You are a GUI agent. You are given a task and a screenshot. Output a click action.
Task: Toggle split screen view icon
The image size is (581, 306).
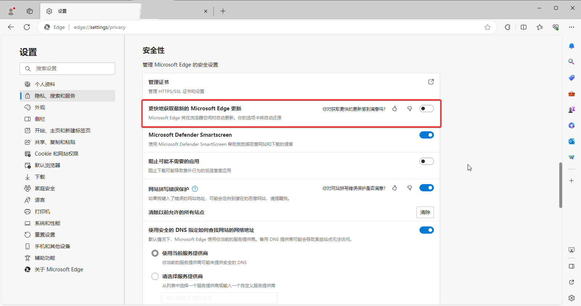click(x=523, y=27)
